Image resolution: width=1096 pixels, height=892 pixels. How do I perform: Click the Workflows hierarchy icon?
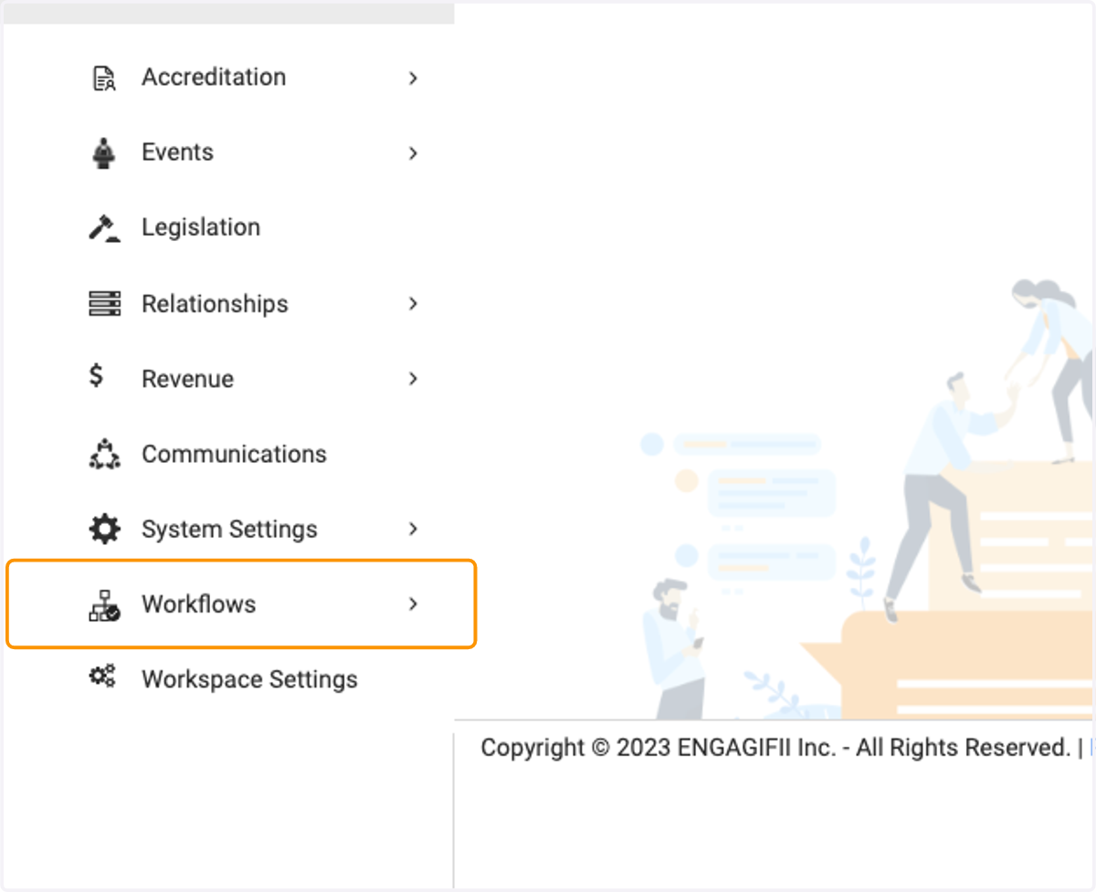pyautogui.click(x=104, y=604)
